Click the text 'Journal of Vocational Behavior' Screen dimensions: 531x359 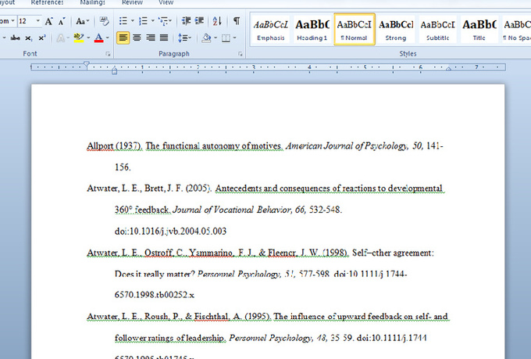(x=232, y=210)
